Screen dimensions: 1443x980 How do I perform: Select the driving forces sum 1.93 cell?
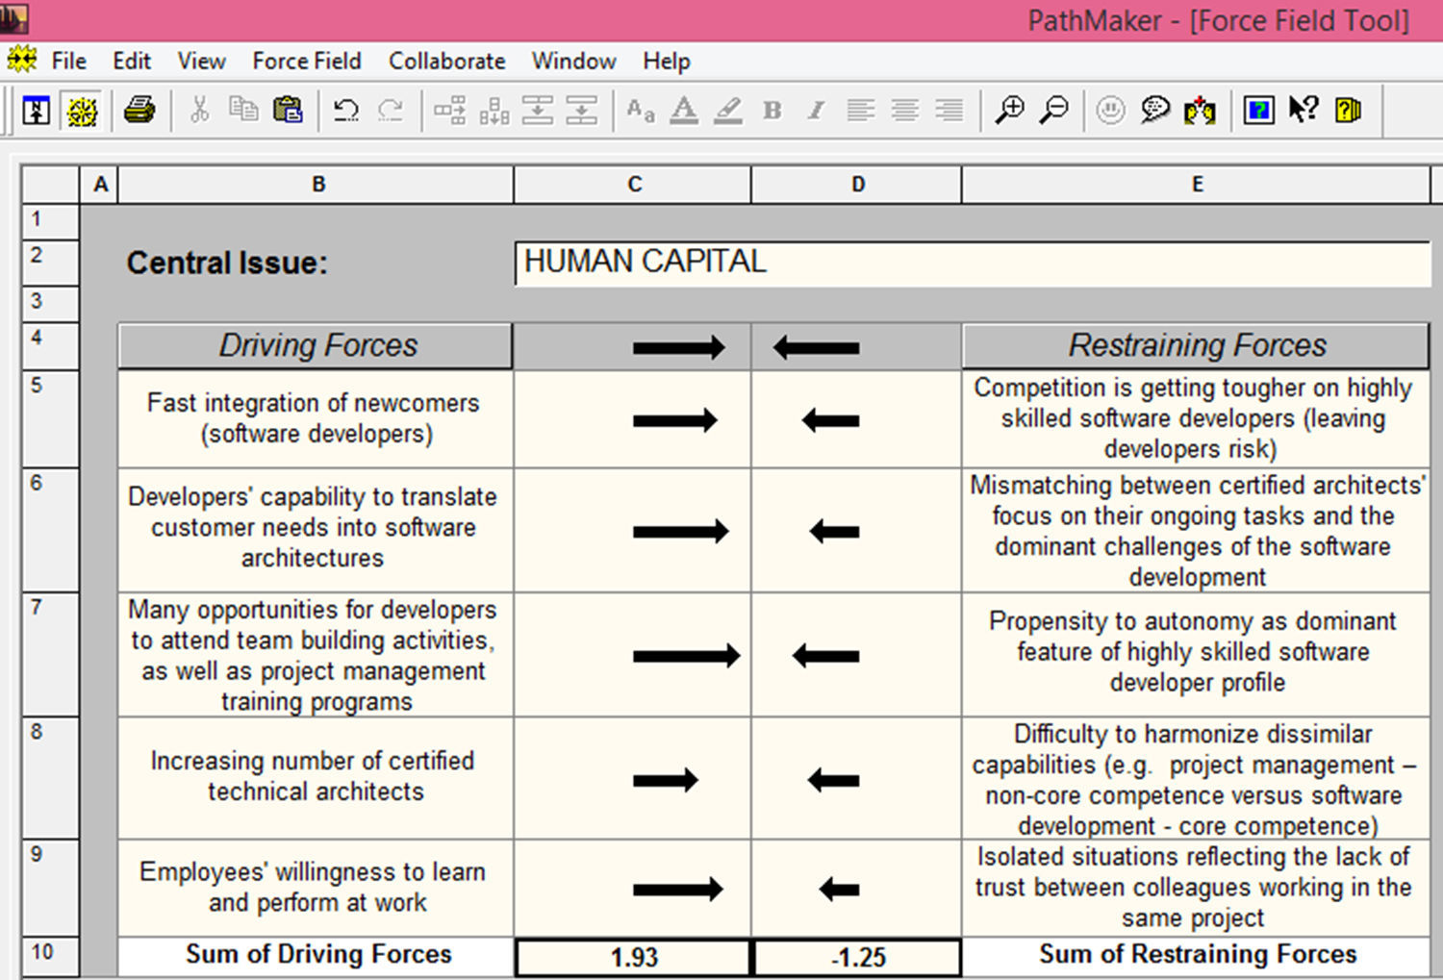point(633,957)
